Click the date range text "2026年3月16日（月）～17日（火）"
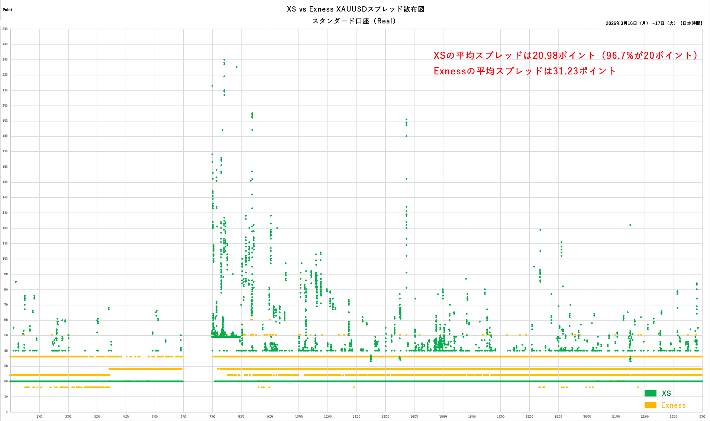 pyautogui.click(x=641, y=23)
